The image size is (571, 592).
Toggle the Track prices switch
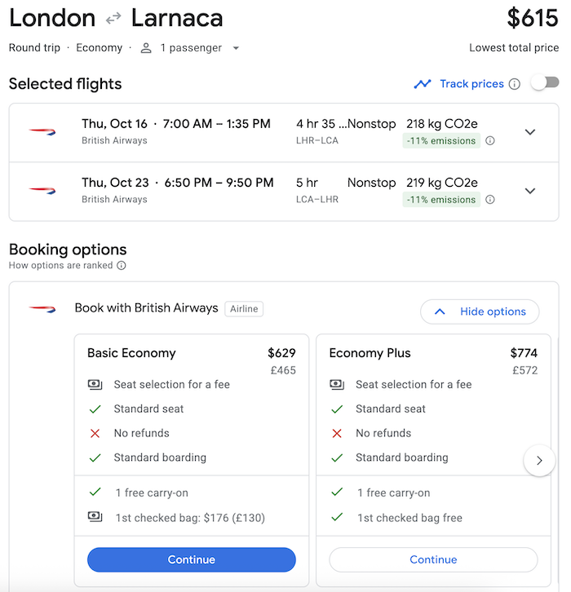pos(545,82)
